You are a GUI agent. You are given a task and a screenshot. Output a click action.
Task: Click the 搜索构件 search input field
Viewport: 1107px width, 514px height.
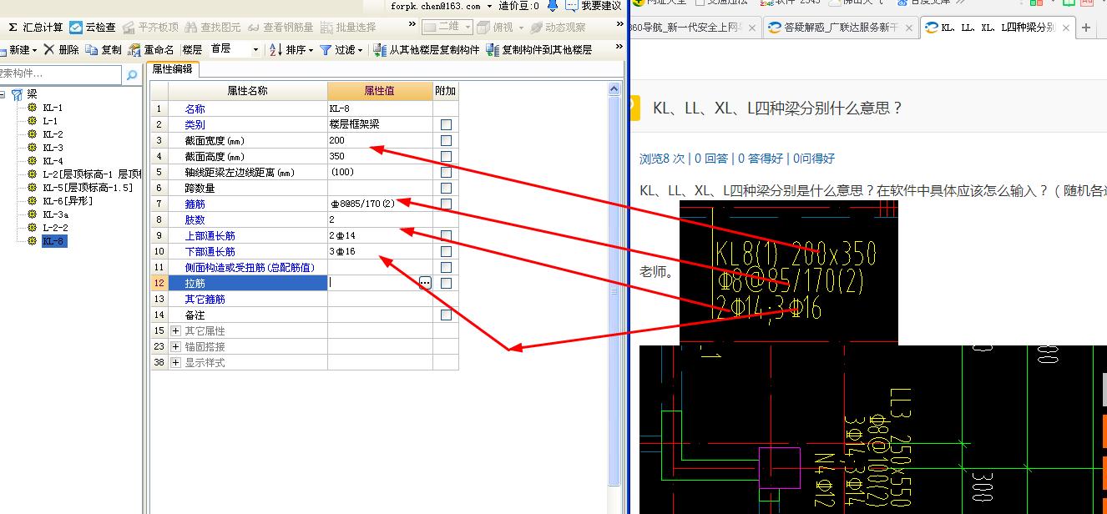click(x=60, y=75)
